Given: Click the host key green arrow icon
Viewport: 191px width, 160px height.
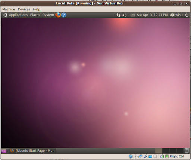Looking at the screenshot, I should 167,156.
